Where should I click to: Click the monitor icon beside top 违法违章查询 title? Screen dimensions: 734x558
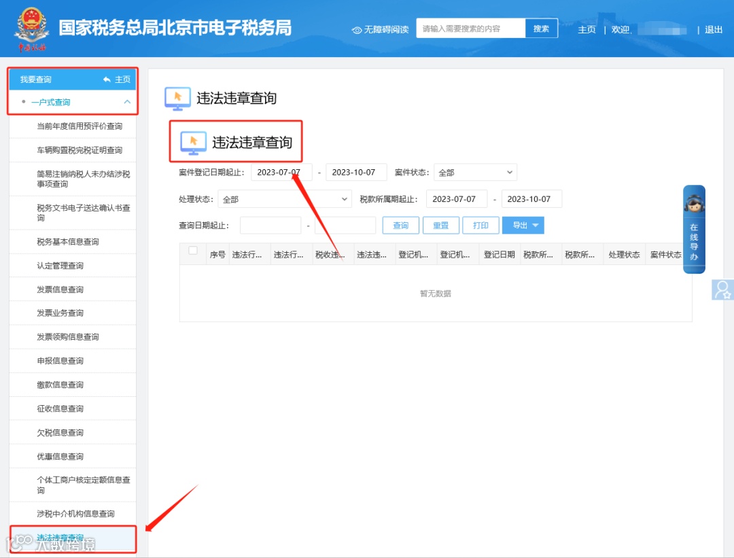click(177, 99)
